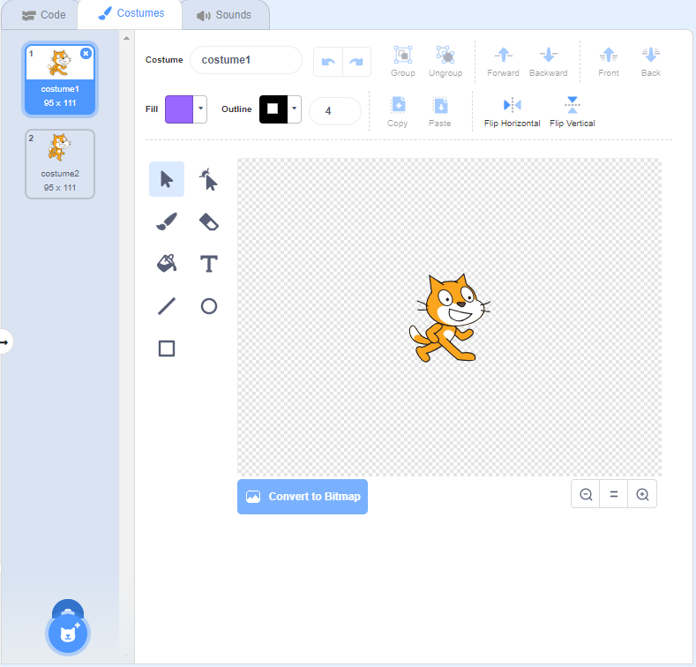
Task: Select the Line tool
Action: (167, 306)
